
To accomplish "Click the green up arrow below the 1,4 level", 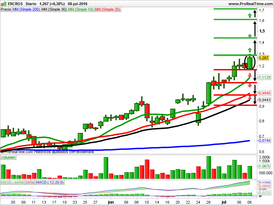I will click(250, 50).
